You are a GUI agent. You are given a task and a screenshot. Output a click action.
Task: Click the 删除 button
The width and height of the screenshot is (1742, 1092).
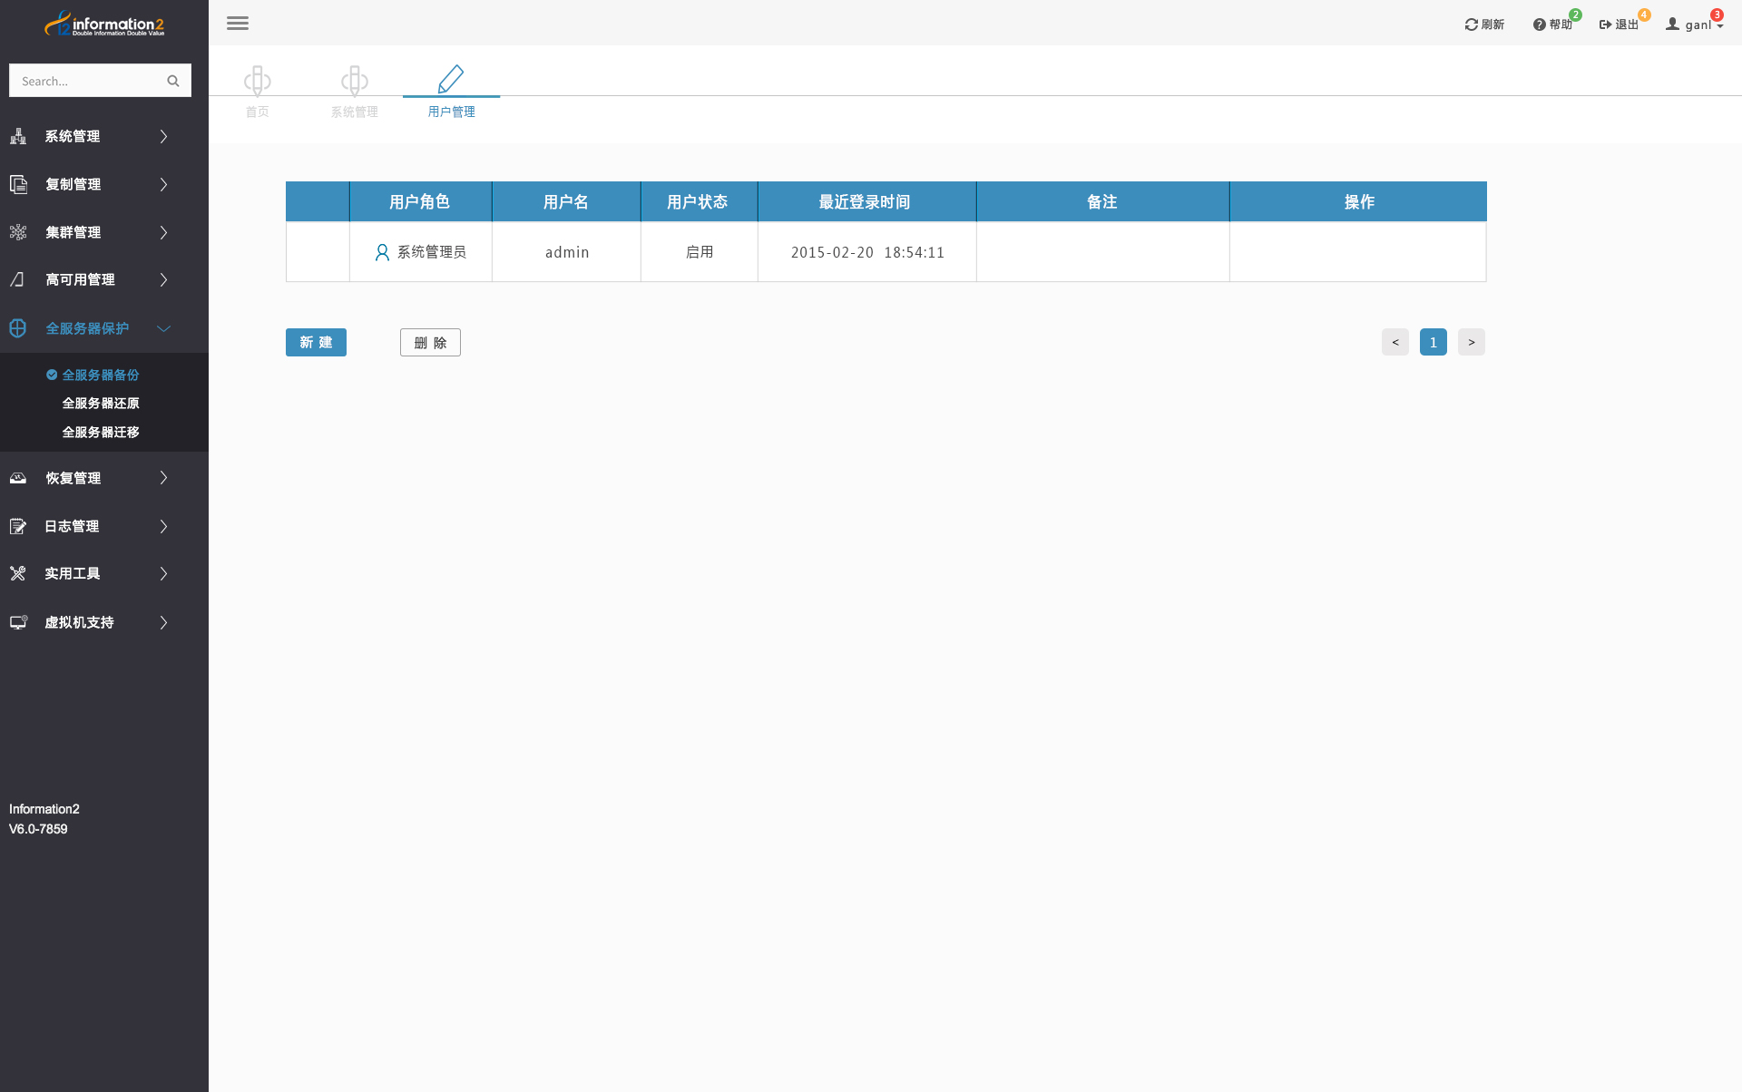pos(430,342)
